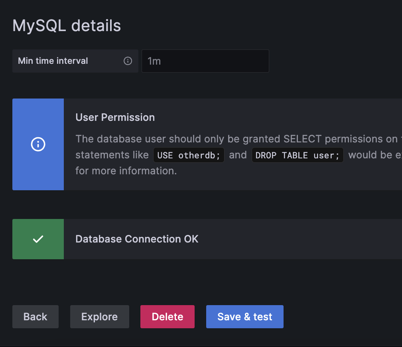Image resolution: width=402 pixels, height=347 pixels.
Task: Click the DROP TABLE user; code snippet
Action: pos(298,155)
